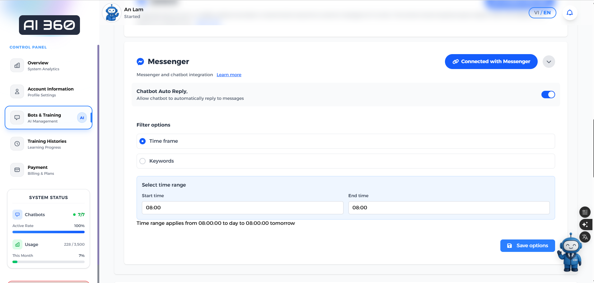Select the Time frame filter option
The width and height of the screenshot is (594, 283).
coord(143,141)
